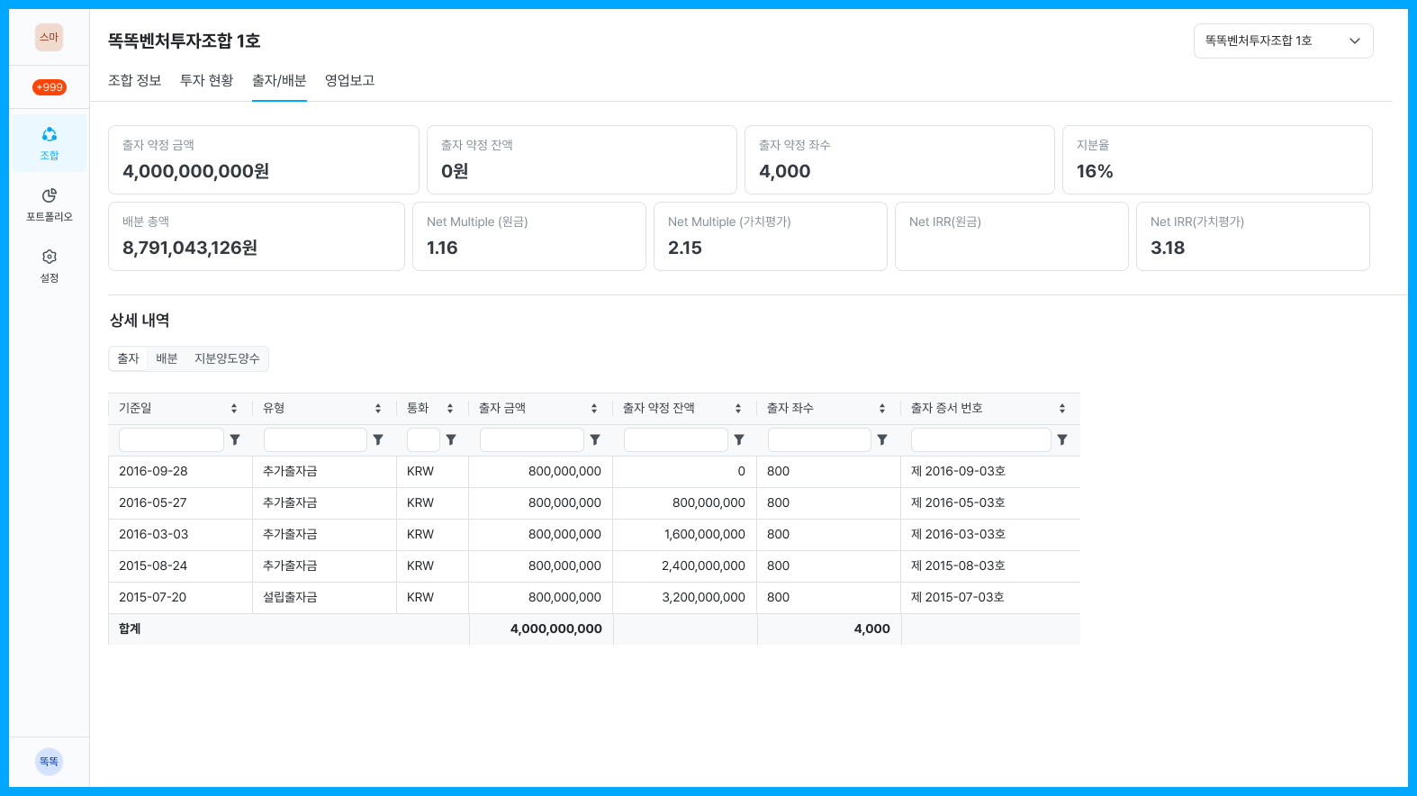The width and height of the screenshot is (1417, 796).
Task: Switch to the 영업보고 tab
Action: 350,80
